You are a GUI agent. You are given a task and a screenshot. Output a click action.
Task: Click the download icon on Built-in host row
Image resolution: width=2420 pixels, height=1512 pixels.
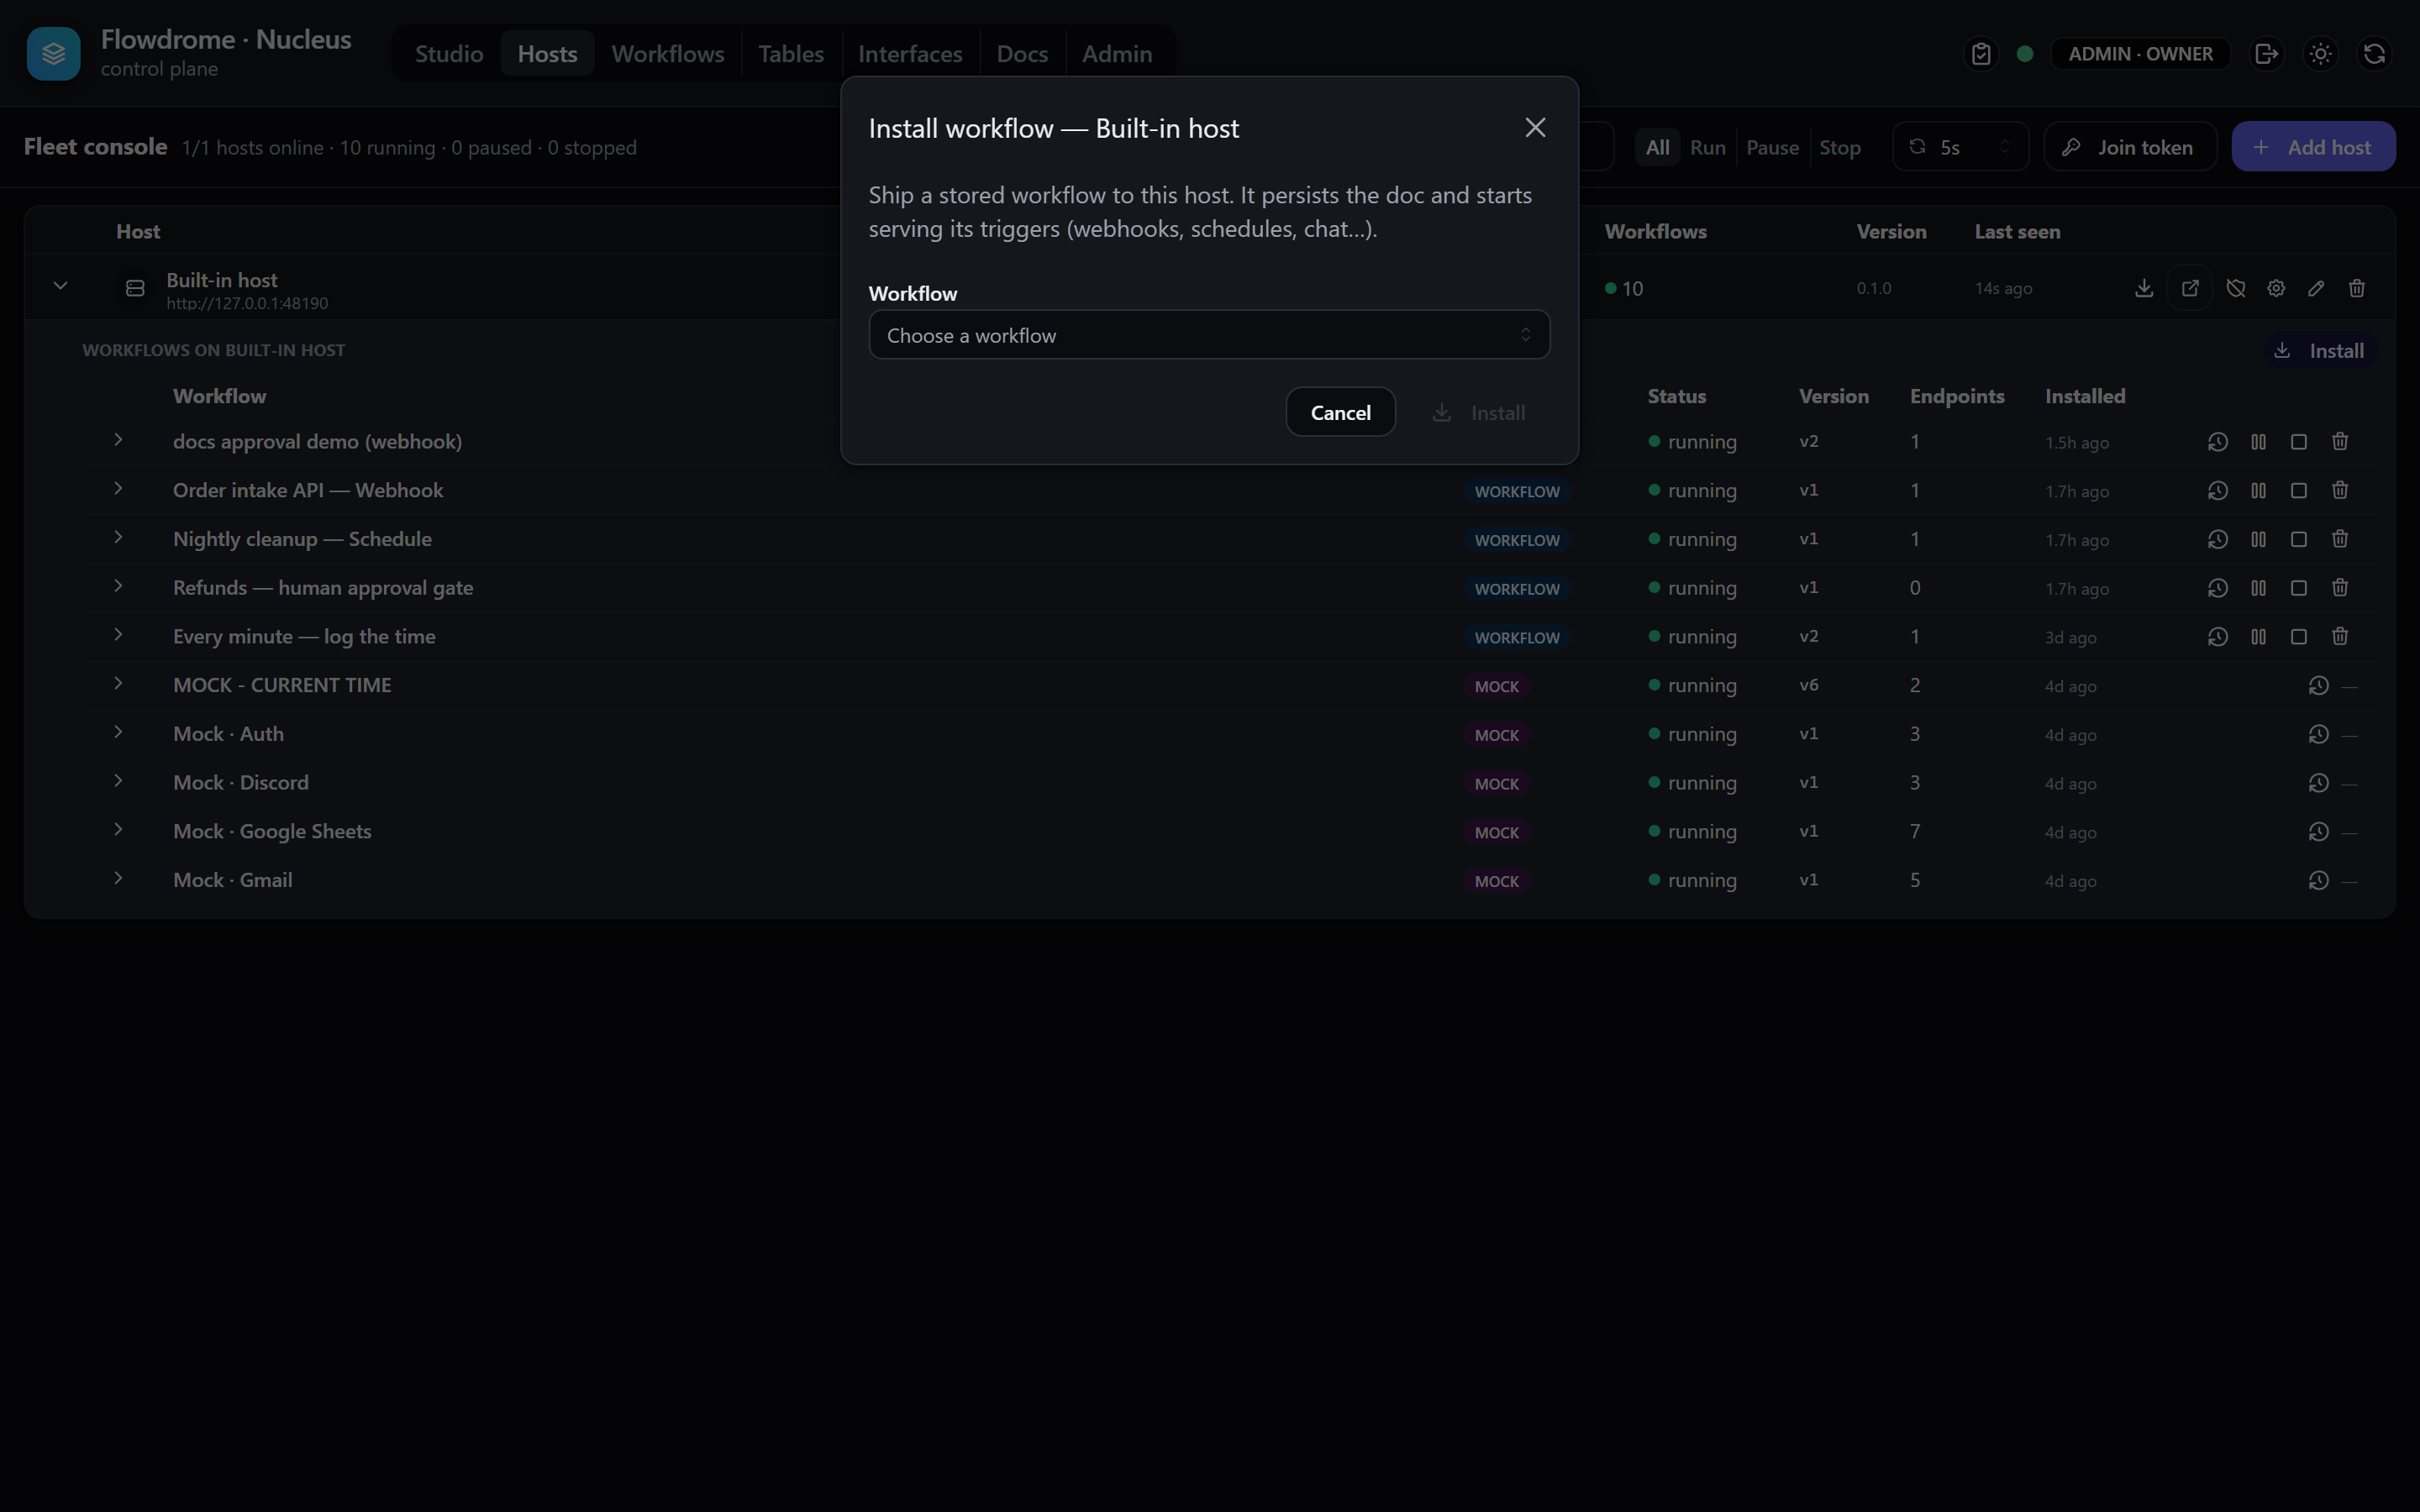2144,288
